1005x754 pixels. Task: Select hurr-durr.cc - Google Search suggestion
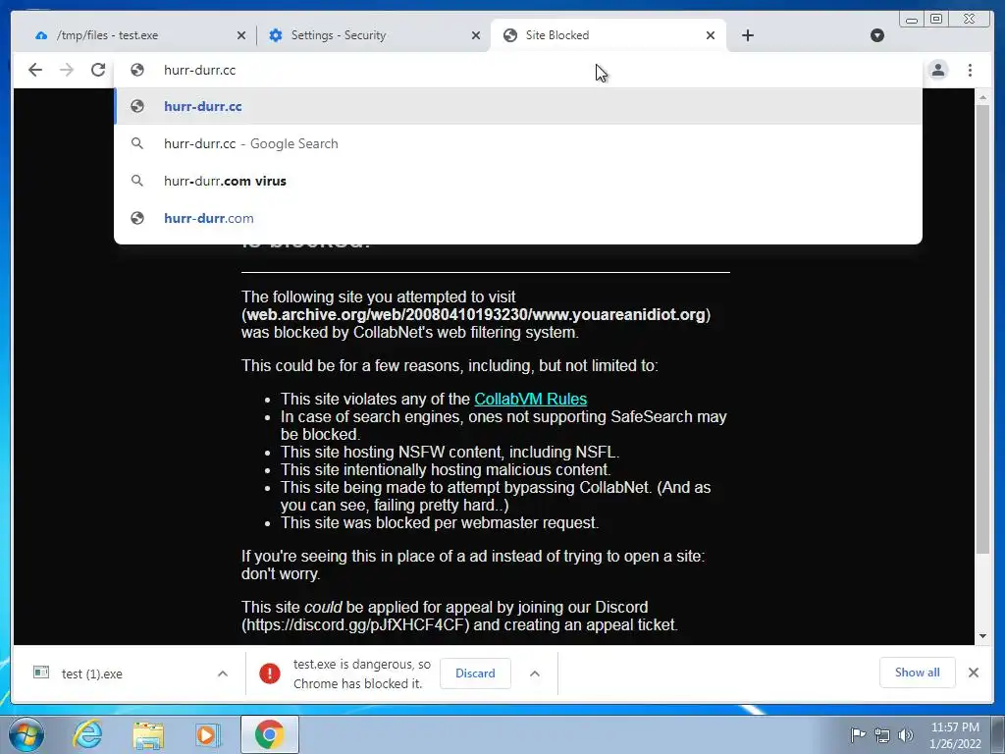click(x=518, y=143)
